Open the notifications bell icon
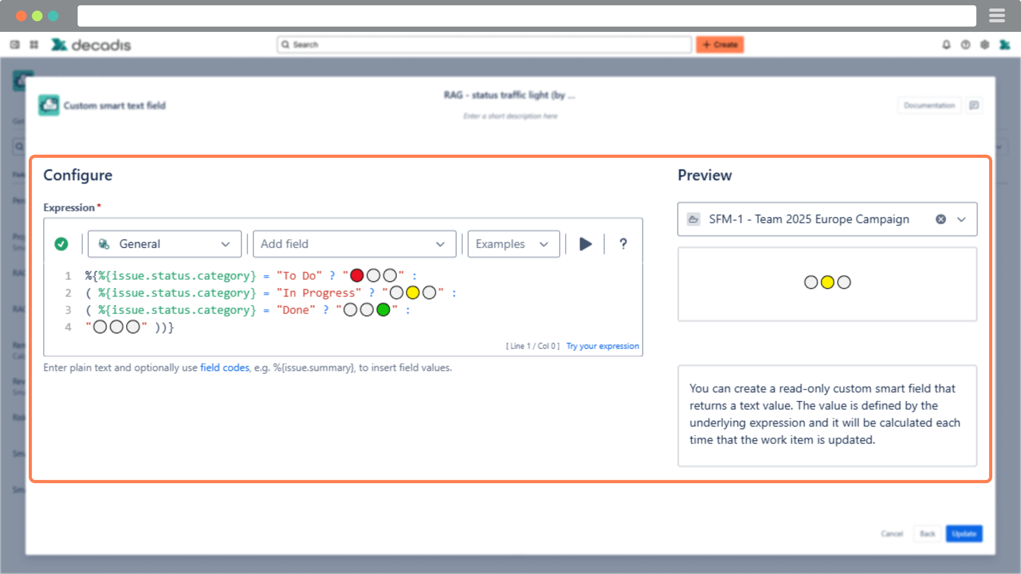Screen dimensions: 1021x574 [x=946, y=45]
